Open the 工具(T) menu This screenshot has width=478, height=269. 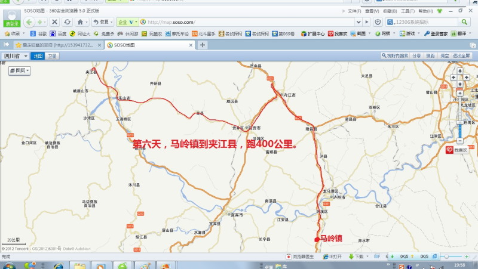tap(407, 11)
